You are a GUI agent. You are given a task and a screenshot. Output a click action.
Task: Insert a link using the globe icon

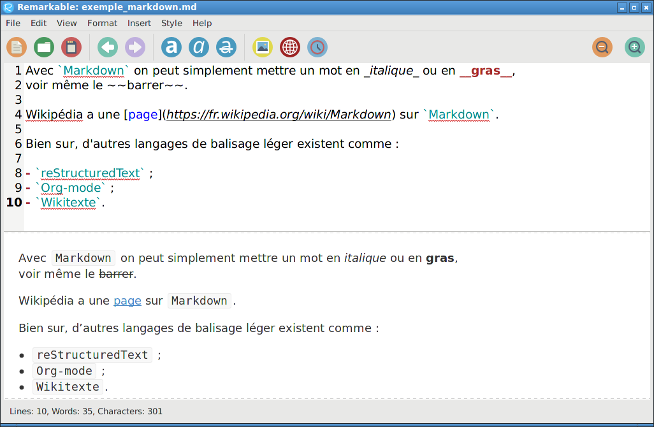pos(290,47)
